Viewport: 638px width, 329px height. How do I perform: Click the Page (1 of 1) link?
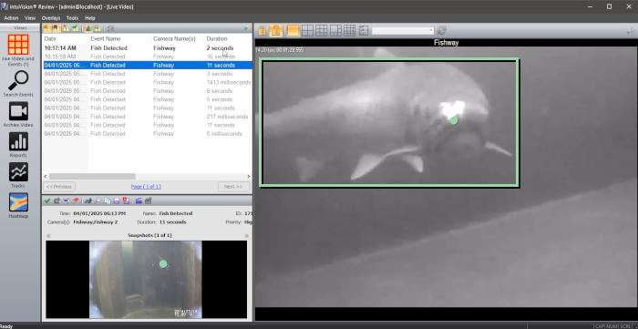click(x=146, y=187)
